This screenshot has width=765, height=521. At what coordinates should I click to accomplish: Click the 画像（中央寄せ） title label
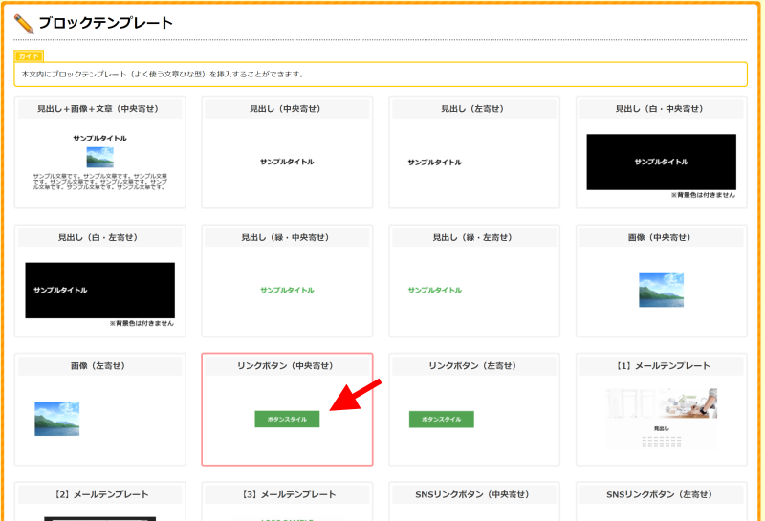(x=661, y=238)
